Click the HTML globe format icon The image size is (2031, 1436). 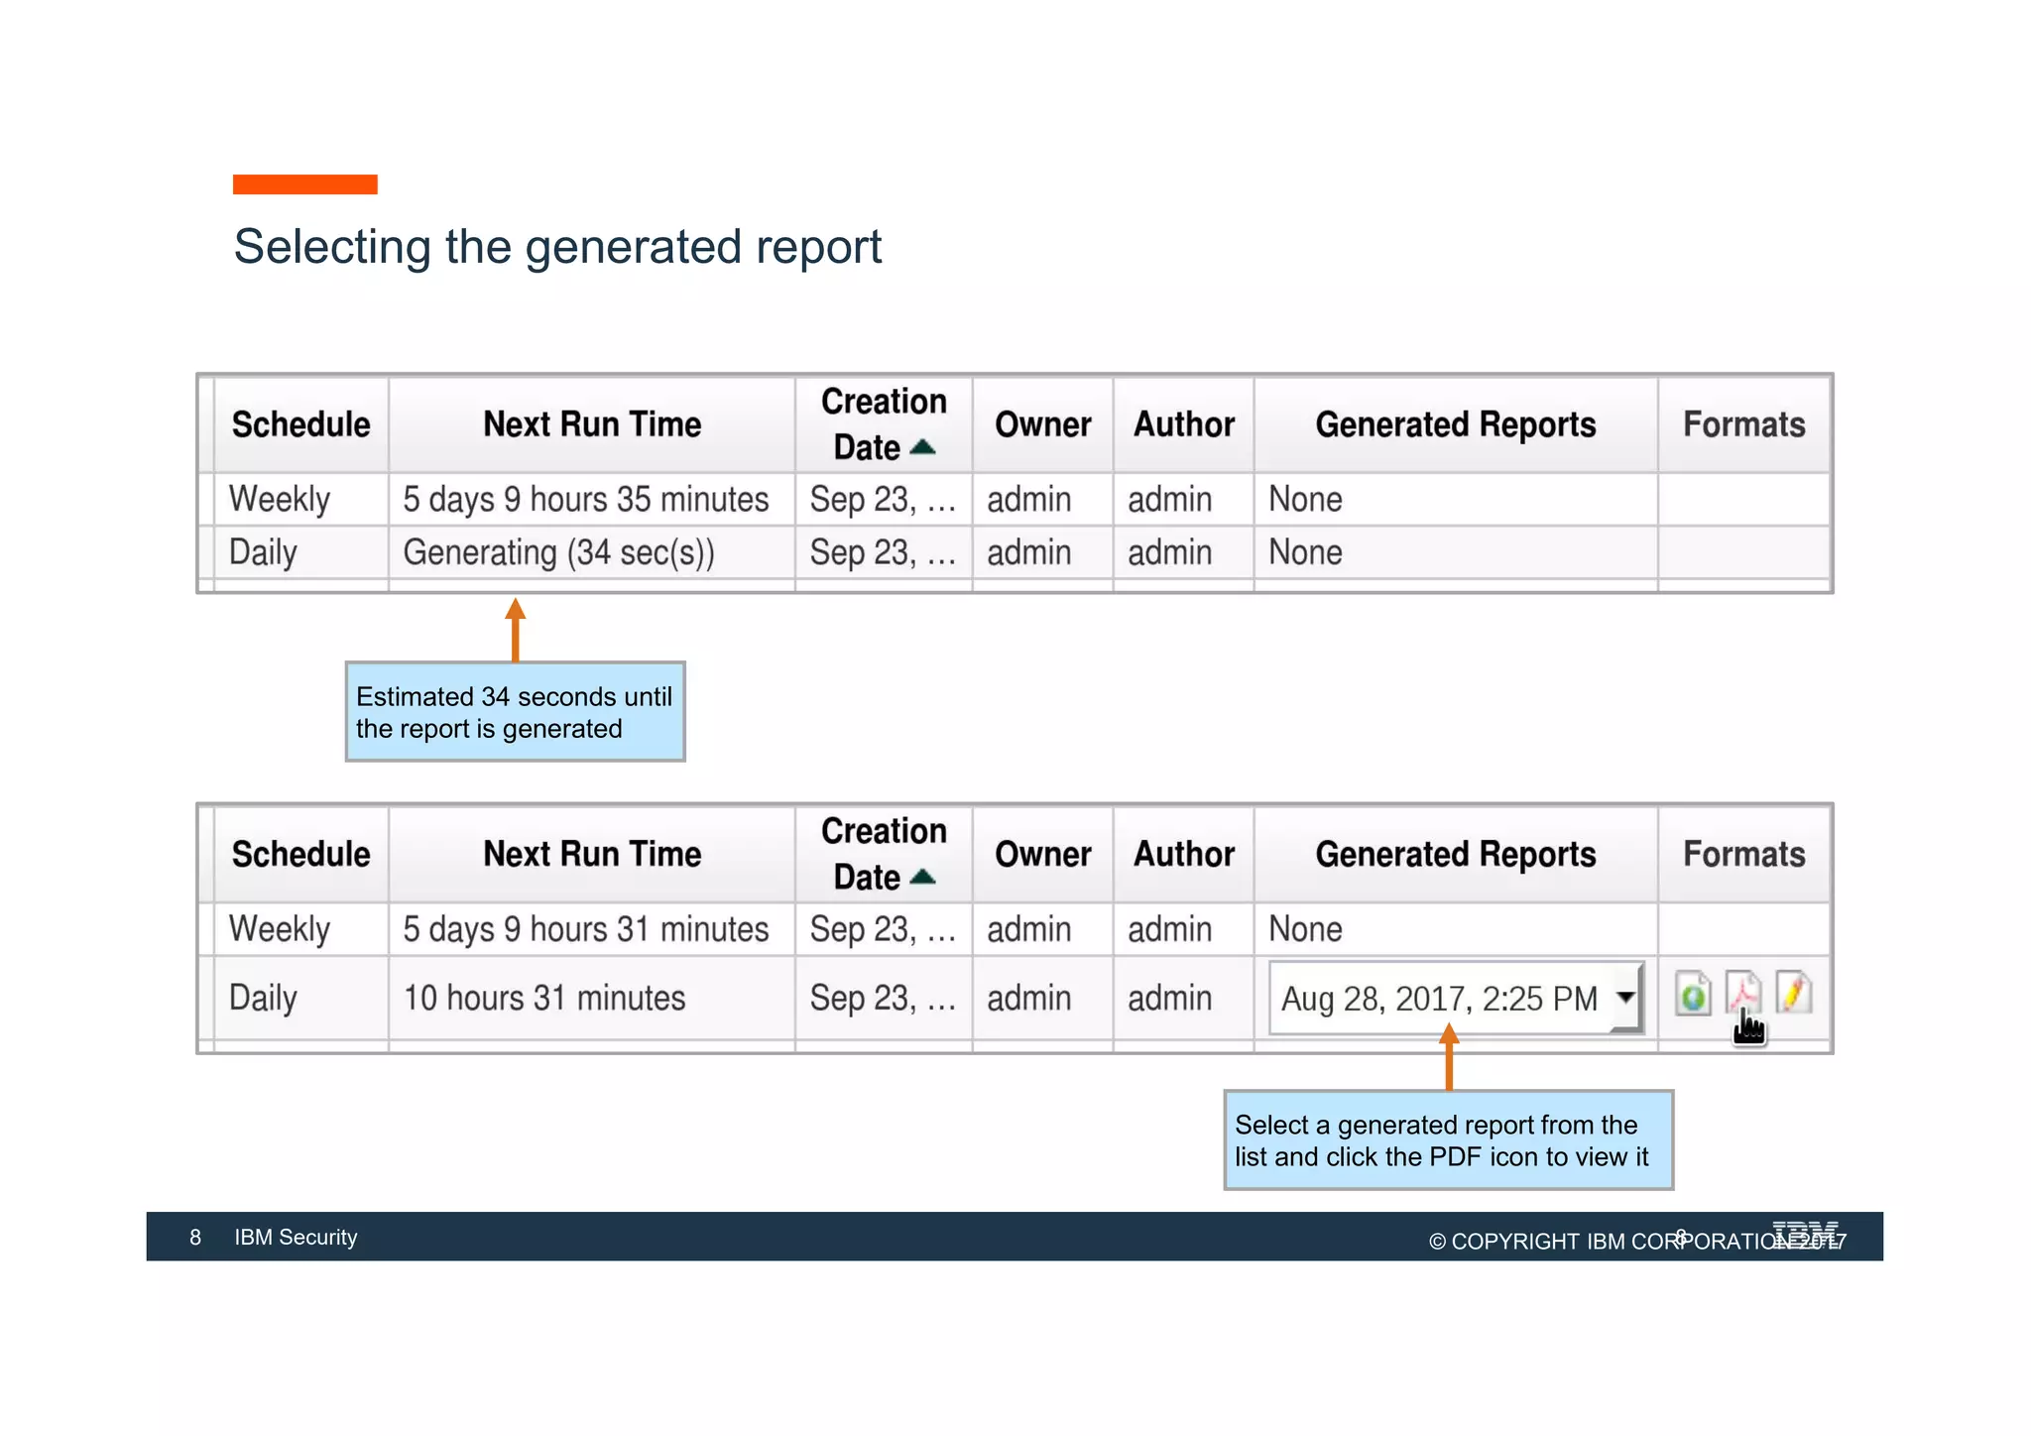1693,993
